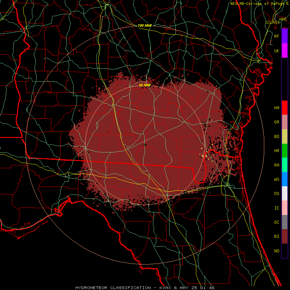Click the 'BI' legend label
The image size is (290, 290).
point(277,237)
